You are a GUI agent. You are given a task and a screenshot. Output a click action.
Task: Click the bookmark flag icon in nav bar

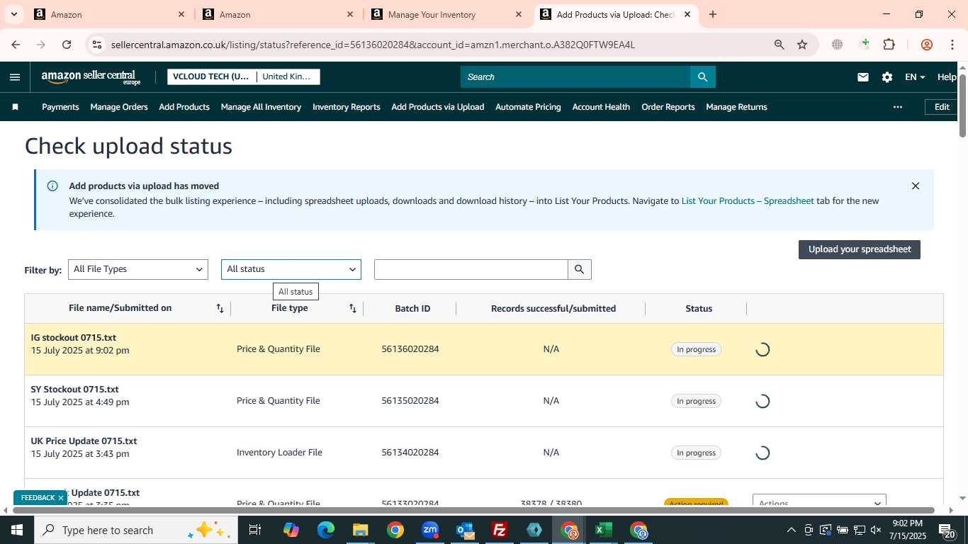15,107
